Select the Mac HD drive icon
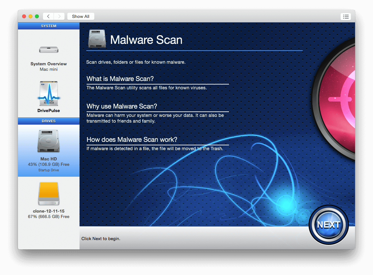Screen dimensions: 373x275 click(x=48, y=141)
